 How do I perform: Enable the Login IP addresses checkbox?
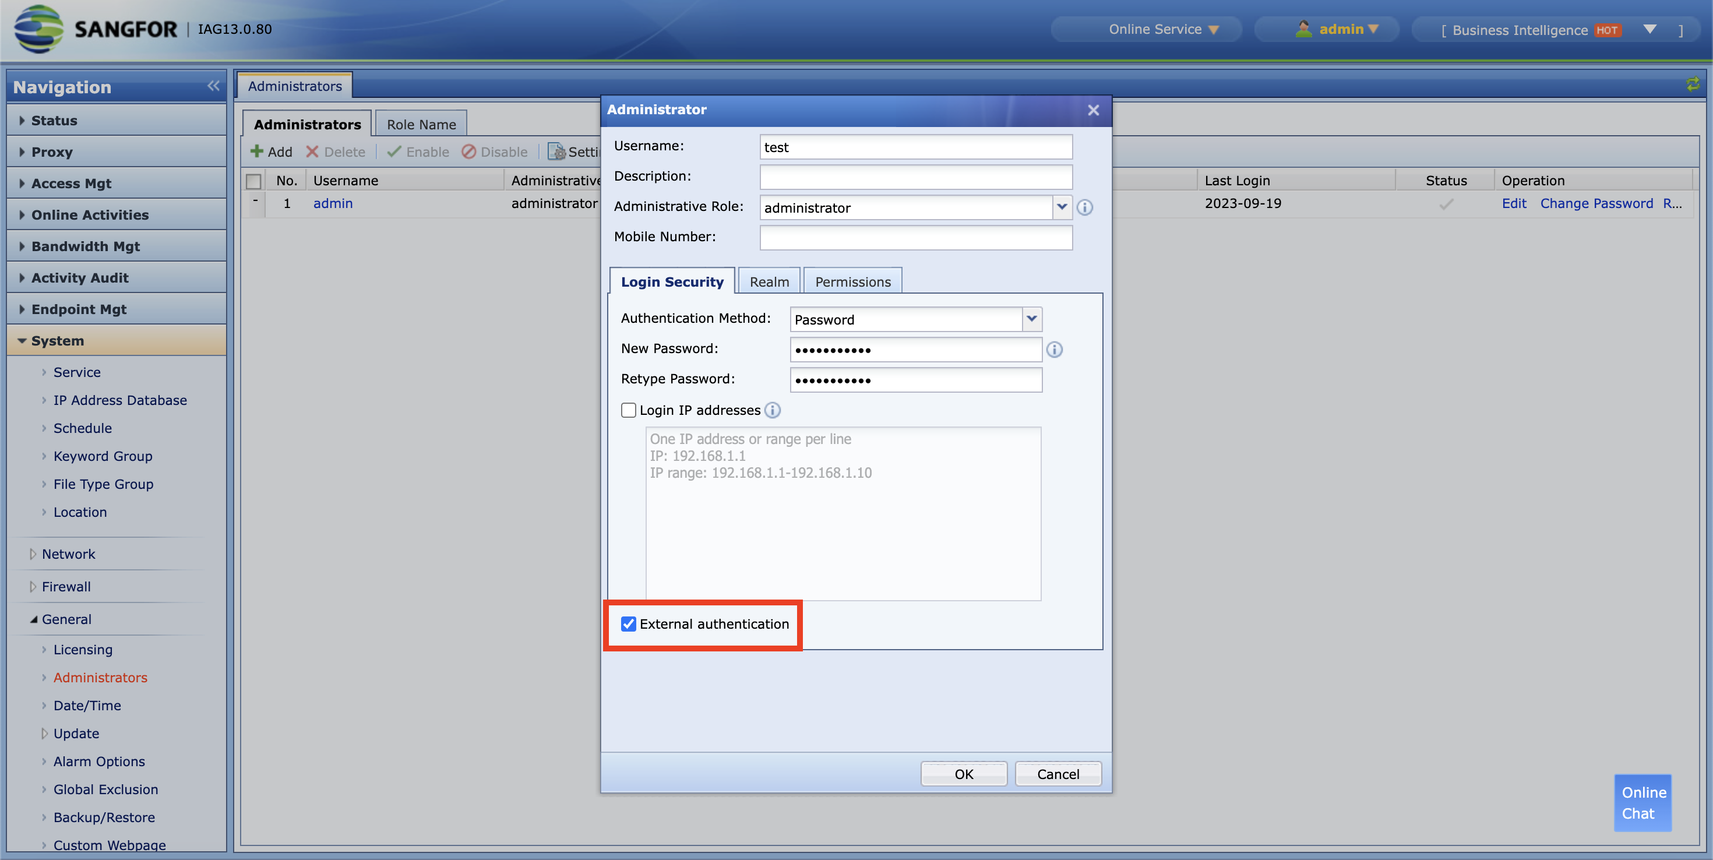pos(629,410)
